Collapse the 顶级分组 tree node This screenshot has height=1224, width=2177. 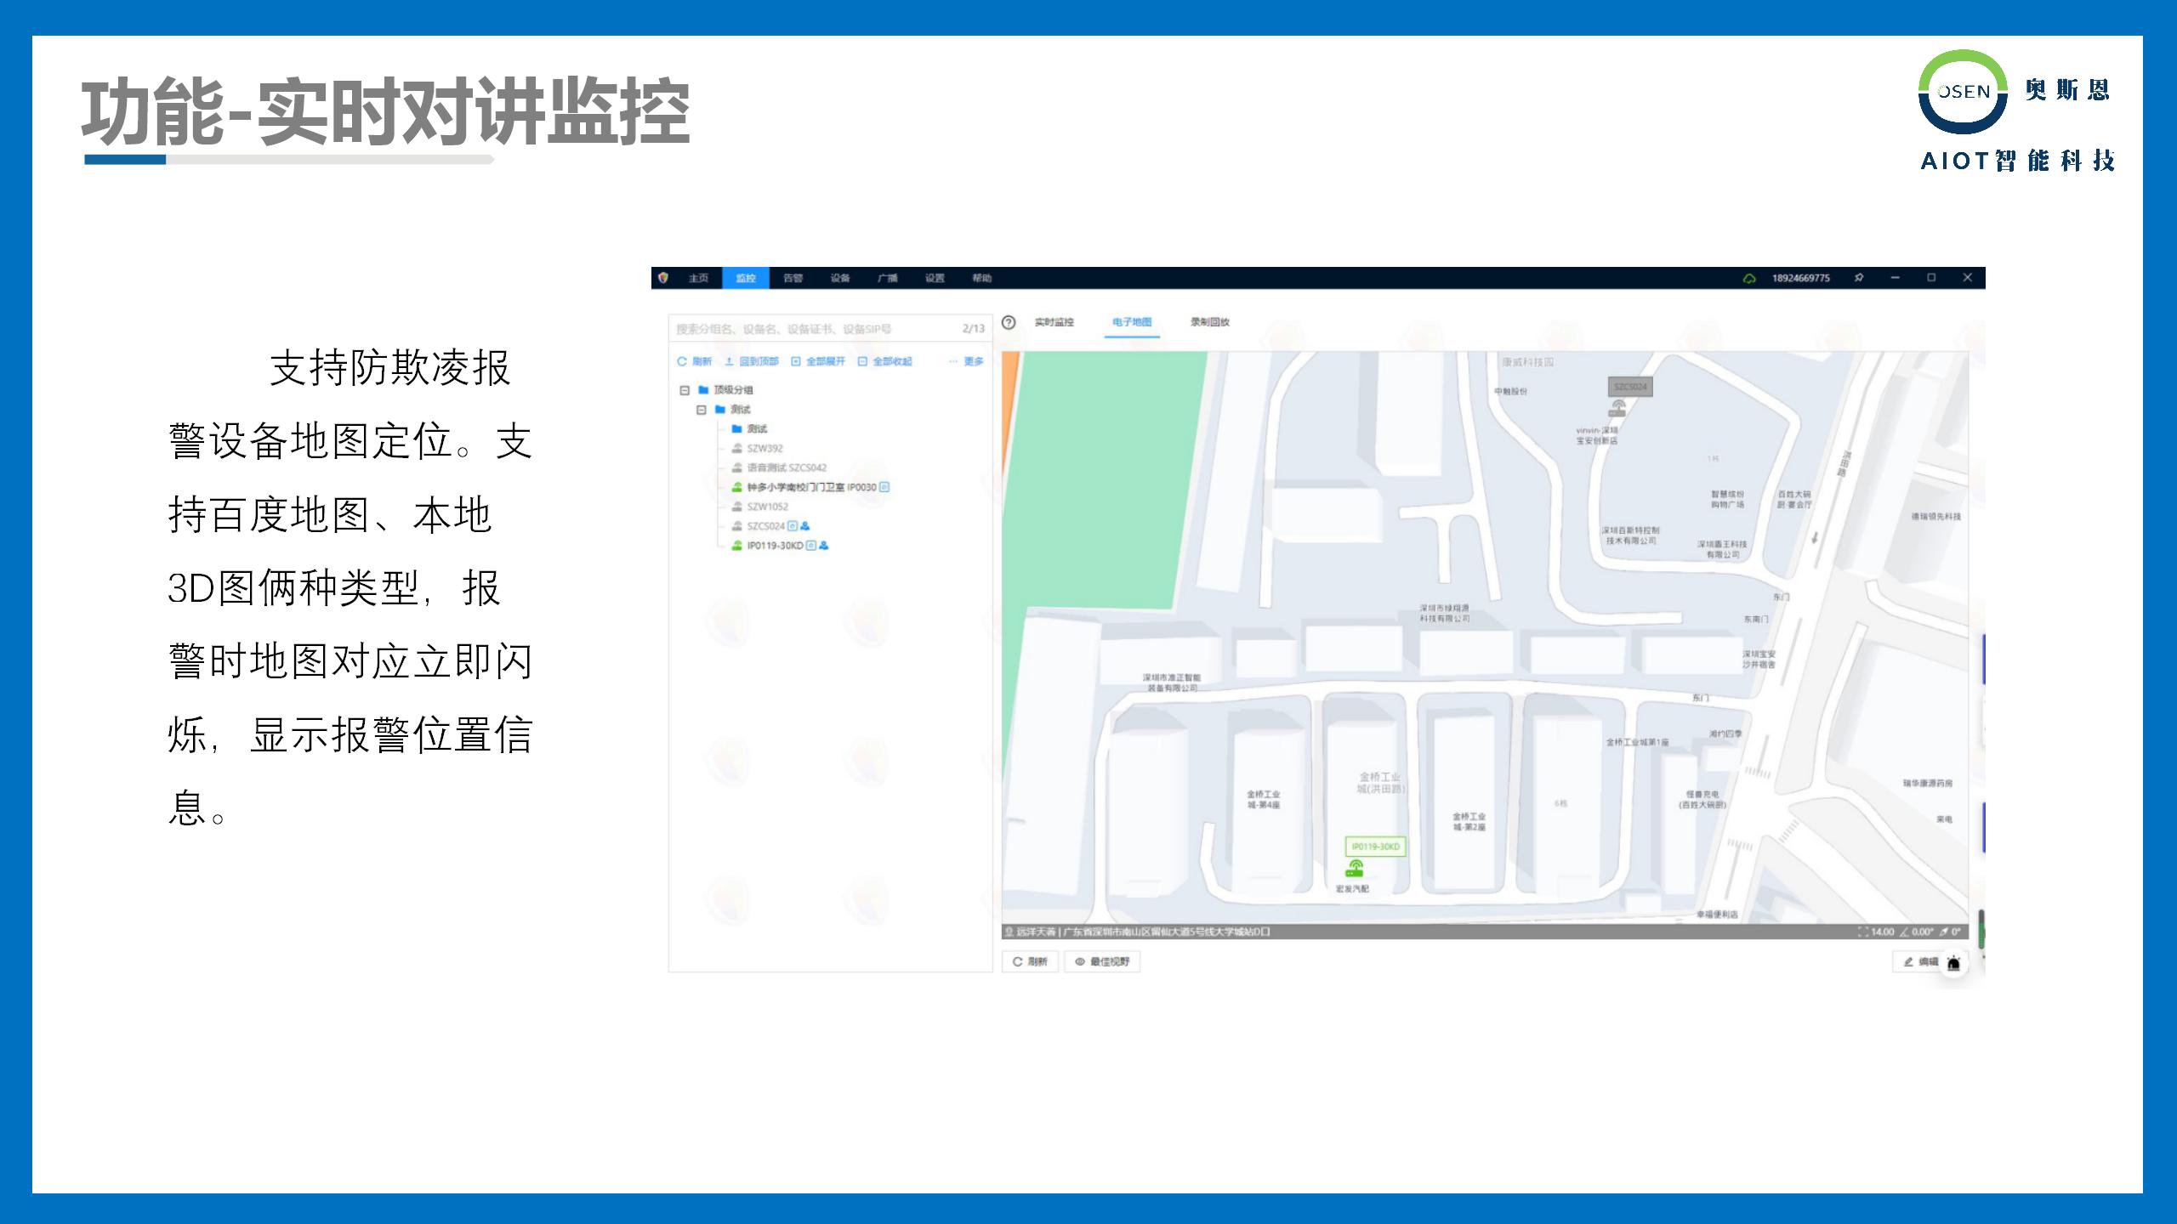(x=685, y=390)
